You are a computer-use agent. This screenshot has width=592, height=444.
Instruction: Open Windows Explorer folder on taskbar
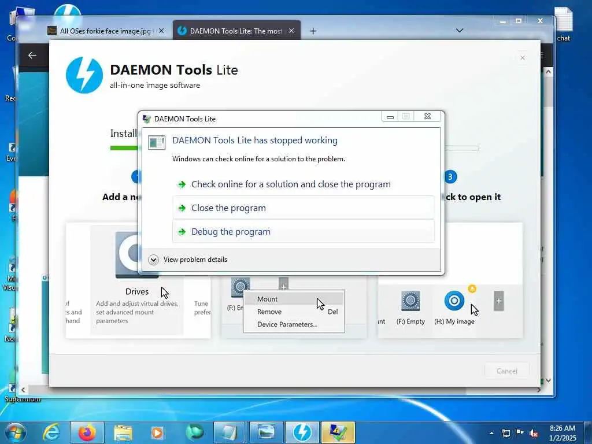123,432
